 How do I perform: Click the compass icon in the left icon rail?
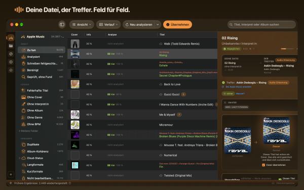pyautogui.click(x=11, y=54)
